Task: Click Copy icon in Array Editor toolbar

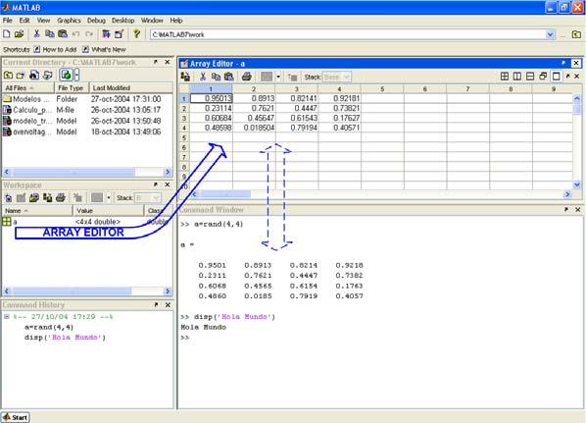Action: click(x=216, y=77)
